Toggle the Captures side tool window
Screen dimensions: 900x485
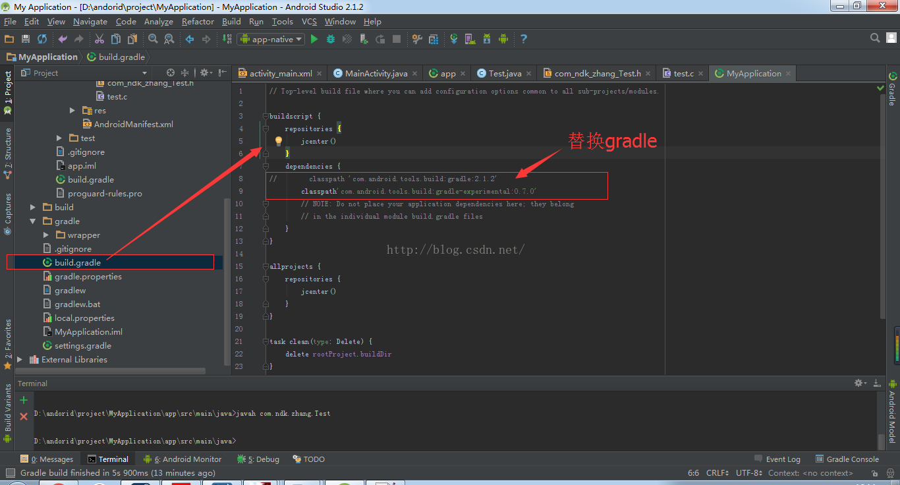click(8, 214)
